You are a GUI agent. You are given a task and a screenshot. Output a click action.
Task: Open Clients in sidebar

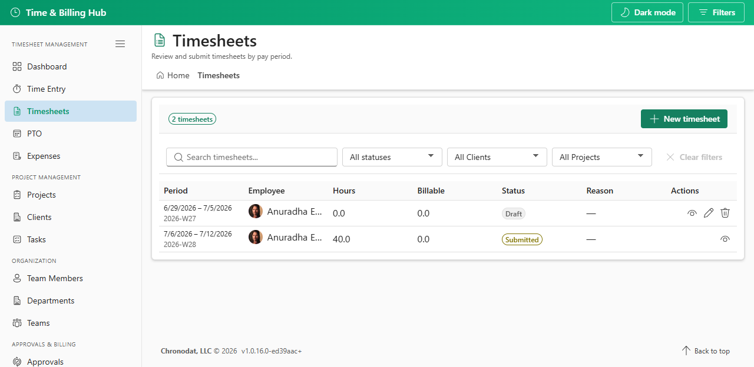[71, 217]
